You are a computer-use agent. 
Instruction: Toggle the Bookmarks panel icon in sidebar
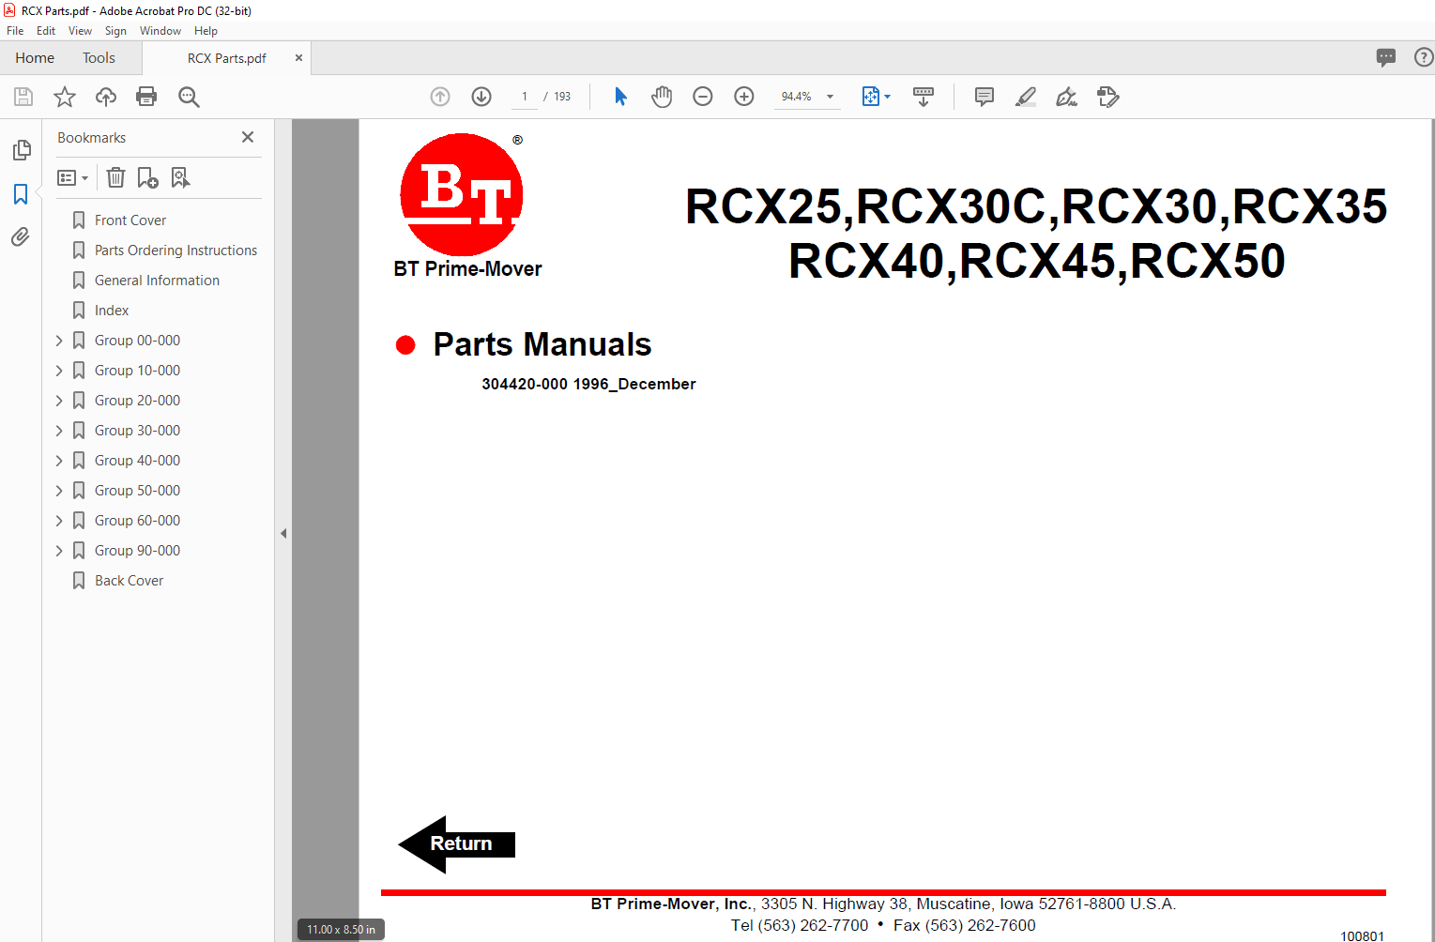pos(21,194)
